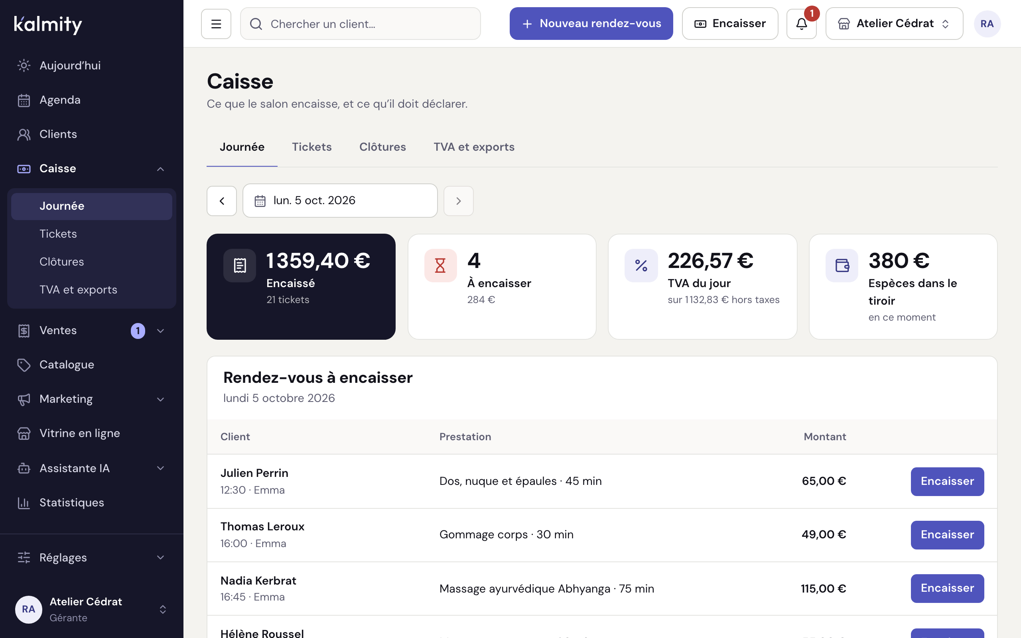Viewport: 1021px width, 638px height.
Task: Click the Ventes badge showing 1
Action: (138, 331)
